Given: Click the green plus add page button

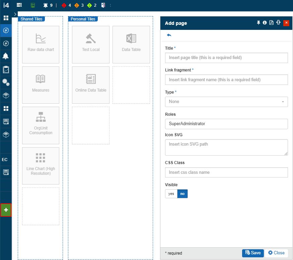Looking at the screenshot, I should point(6,210).
